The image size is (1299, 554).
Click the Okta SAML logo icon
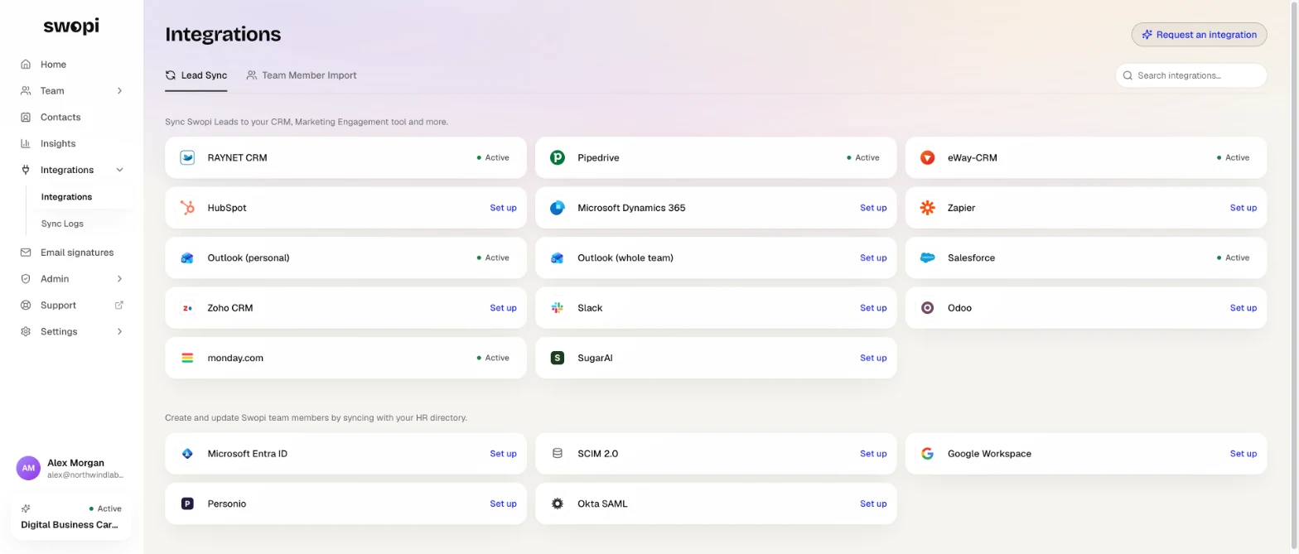[x=558, y=503]
